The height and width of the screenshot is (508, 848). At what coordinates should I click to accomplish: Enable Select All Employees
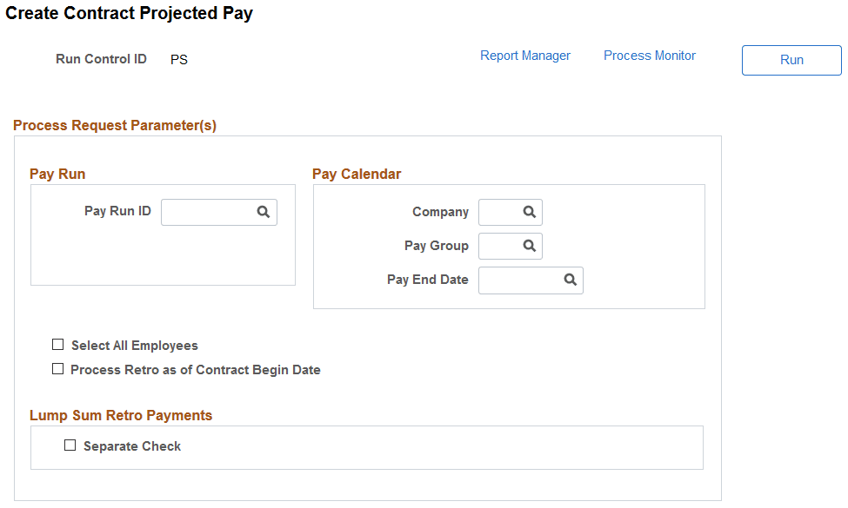57,345
